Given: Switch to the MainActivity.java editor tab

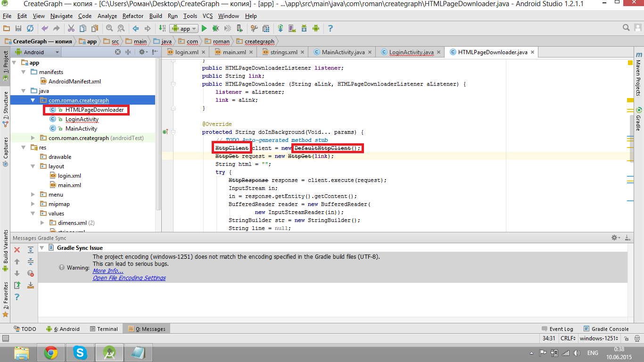Looking at the screenshot, I should [x=343, y=52].
